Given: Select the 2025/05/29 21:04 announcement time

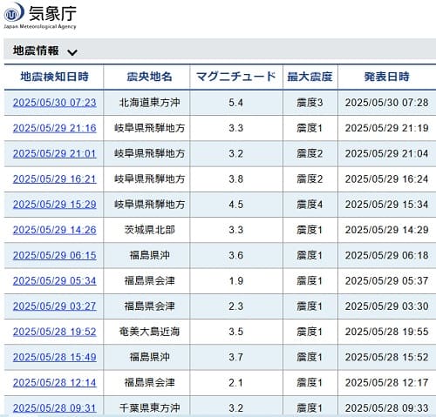Looking at the screenshot, I should (386, 153).
